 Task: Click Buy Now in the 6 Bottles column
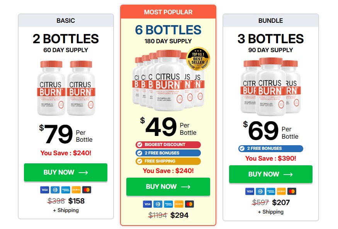coord(168,187)
